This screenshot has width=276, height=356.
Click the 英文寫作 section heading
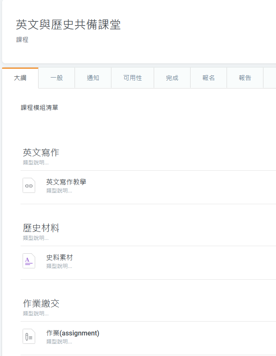click(x=41, y=152)
